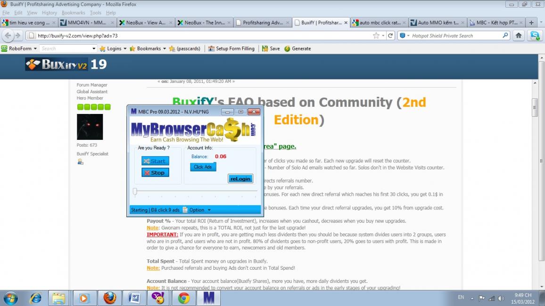545x306 pixels.
Task: Open Yahoo Messenger taskbar icon
Action: coord(158,298)
